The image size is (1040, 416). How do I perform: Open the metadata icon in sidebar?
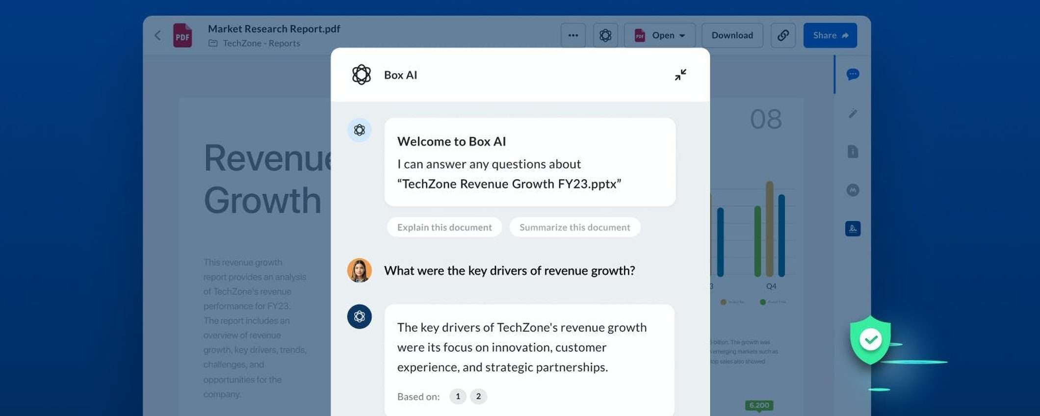853,190
